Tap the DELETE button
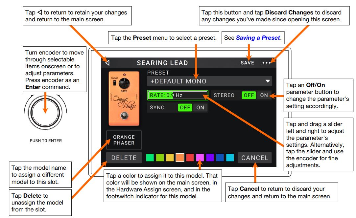The height and width of the screenshot is (218, 356). point(124,157)
